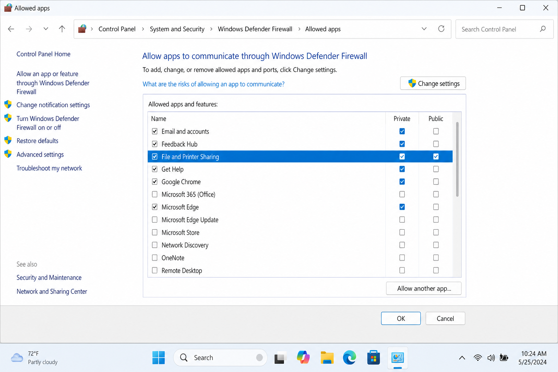Click the Change settings button
Image resolution: width=558 pixels, height=372 pixels.
tap(433, 83)
